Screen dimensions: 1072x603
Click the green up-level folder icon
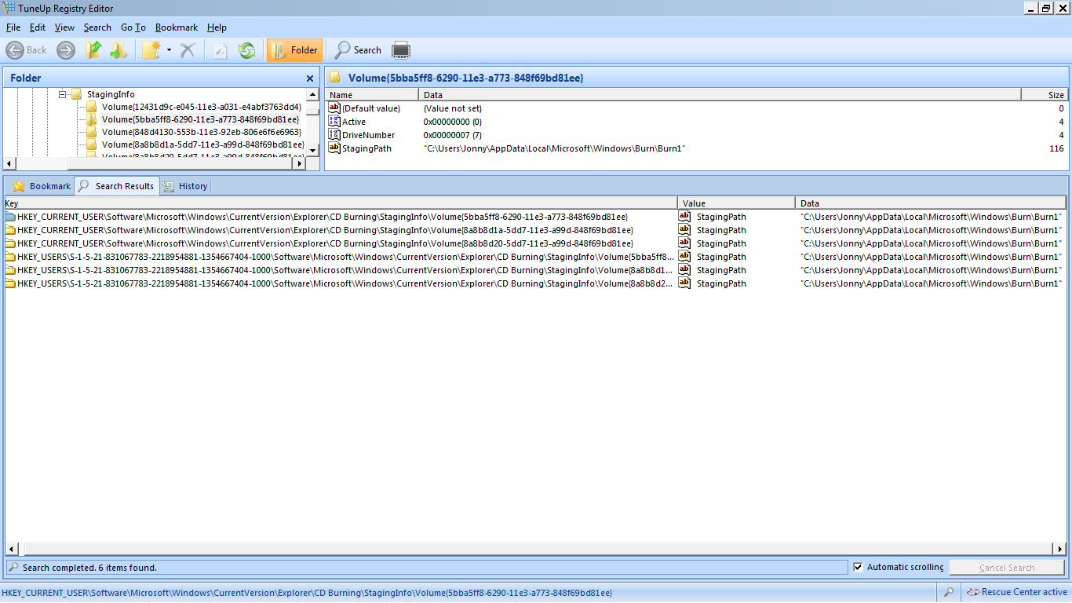point(93,50)
